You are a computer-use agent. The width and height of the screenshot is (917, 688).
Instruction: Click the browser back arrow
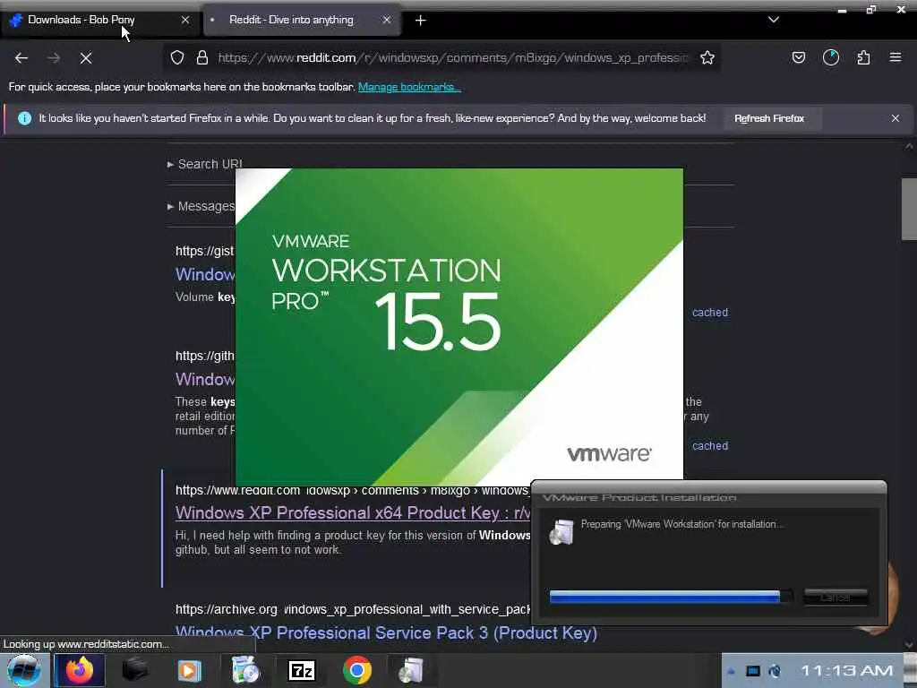pos(21,58)
